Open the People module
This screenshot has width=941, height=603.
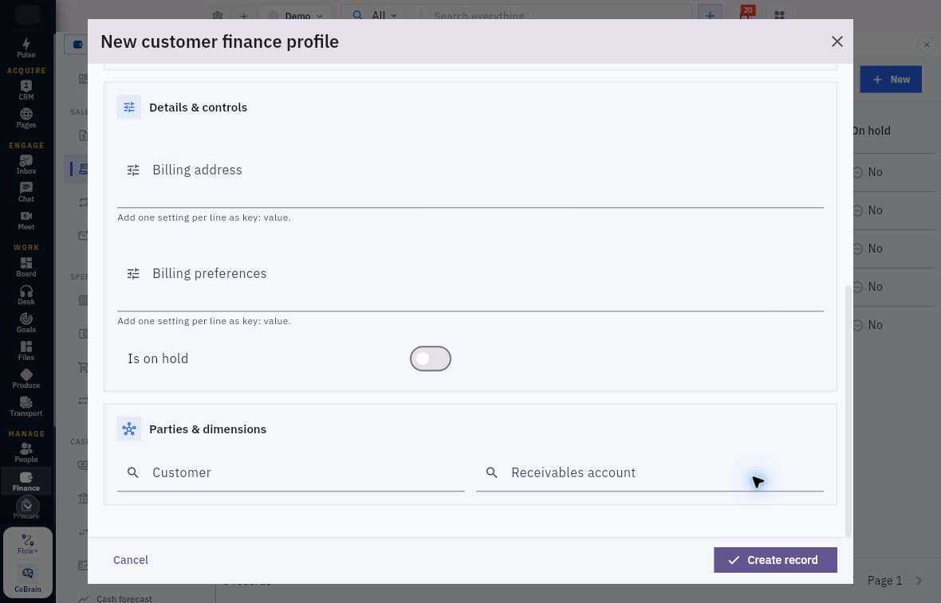tap(26, 452)
